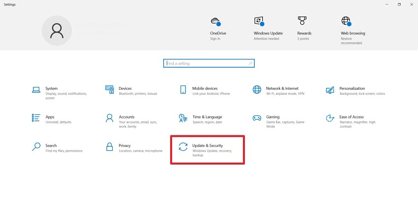Select the System category label
Screen dimensions: 418x223
pyautogui.click(x=52, y=88)
